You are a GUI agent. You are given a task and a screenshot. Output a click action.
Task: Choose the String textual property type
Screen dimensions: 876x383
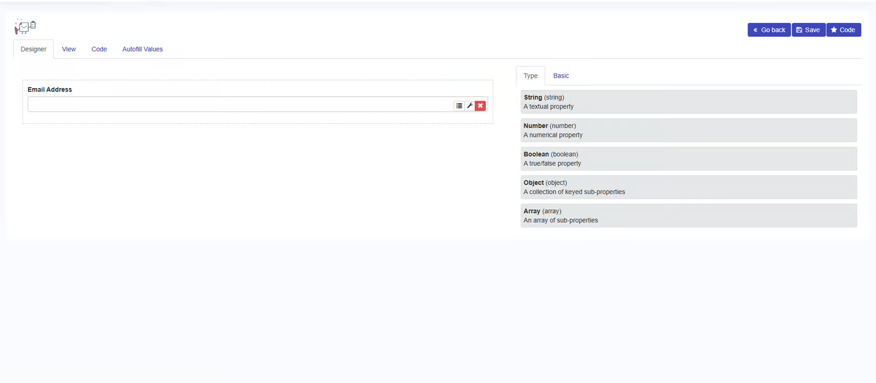[688, 102]
